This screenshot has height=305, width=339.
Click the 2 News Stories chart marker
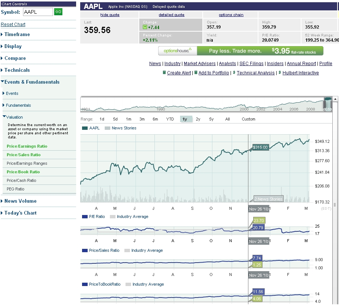[x=268, y=199]
